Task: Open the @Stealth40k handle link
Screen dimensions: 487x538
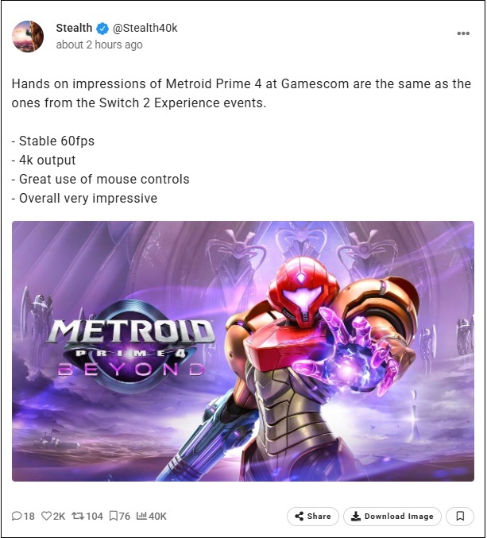Action: click(x=145, y=28)
